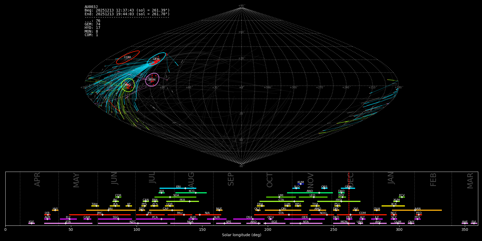
Task: Click the +240 longitude label on sky map
Action: coord(346,88)
